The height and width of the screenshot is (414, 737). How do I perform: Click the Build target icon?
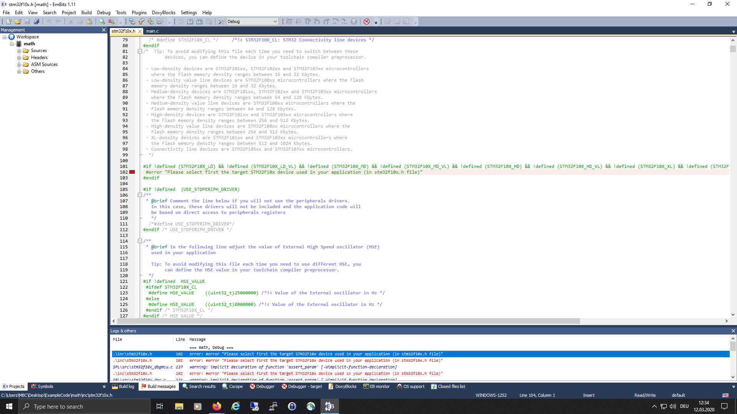(190, 21)
